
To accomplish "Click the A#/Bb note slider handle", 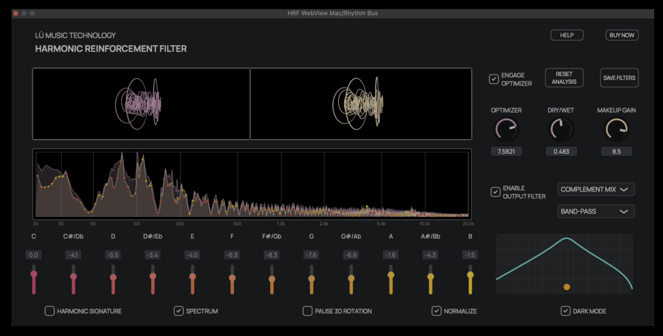I will coord(431,276).
